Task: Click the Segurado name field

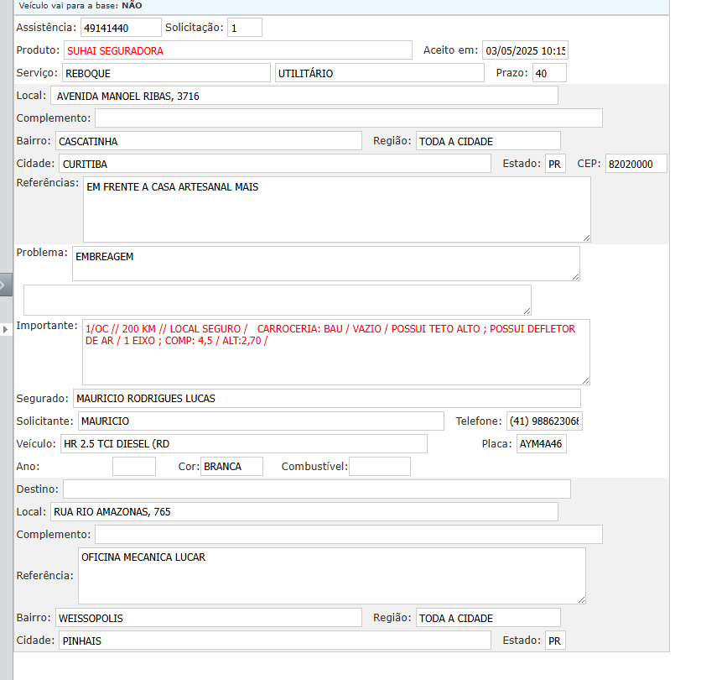Action: [x=327, y=398]
